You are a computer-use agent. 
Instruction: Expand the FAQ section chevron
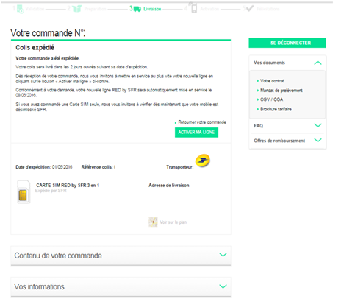point(318,125)
